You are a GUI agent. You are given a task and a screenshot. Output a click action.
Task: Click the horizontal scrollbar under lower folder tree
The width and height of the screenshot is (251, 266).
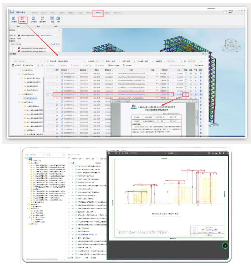click(42, 259)
